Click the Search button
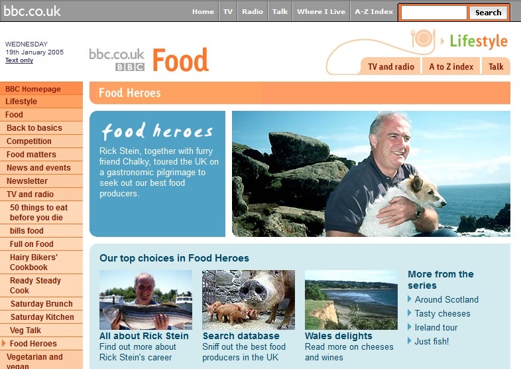The width and height of the screenshot is (521, 369). pos(488,13)
